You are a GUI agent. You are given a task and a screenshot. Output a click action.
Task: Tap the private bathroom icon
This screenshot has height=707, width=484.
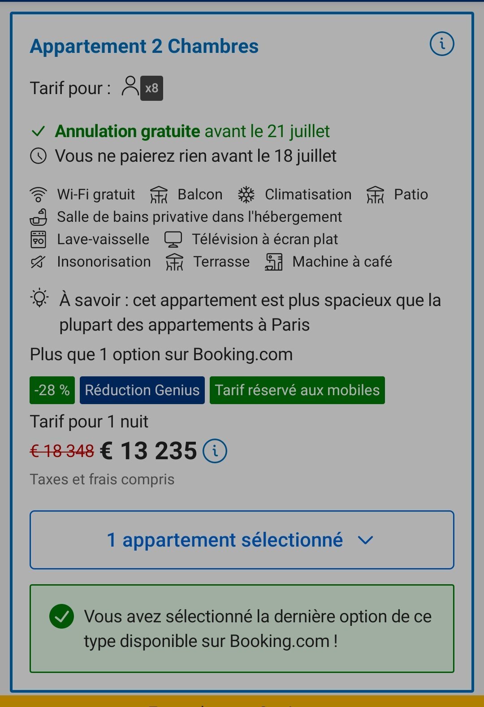(x=38, y=217)
